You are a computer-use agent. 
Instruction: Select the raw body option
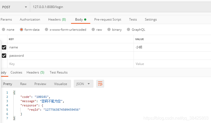tap(97, 29)
